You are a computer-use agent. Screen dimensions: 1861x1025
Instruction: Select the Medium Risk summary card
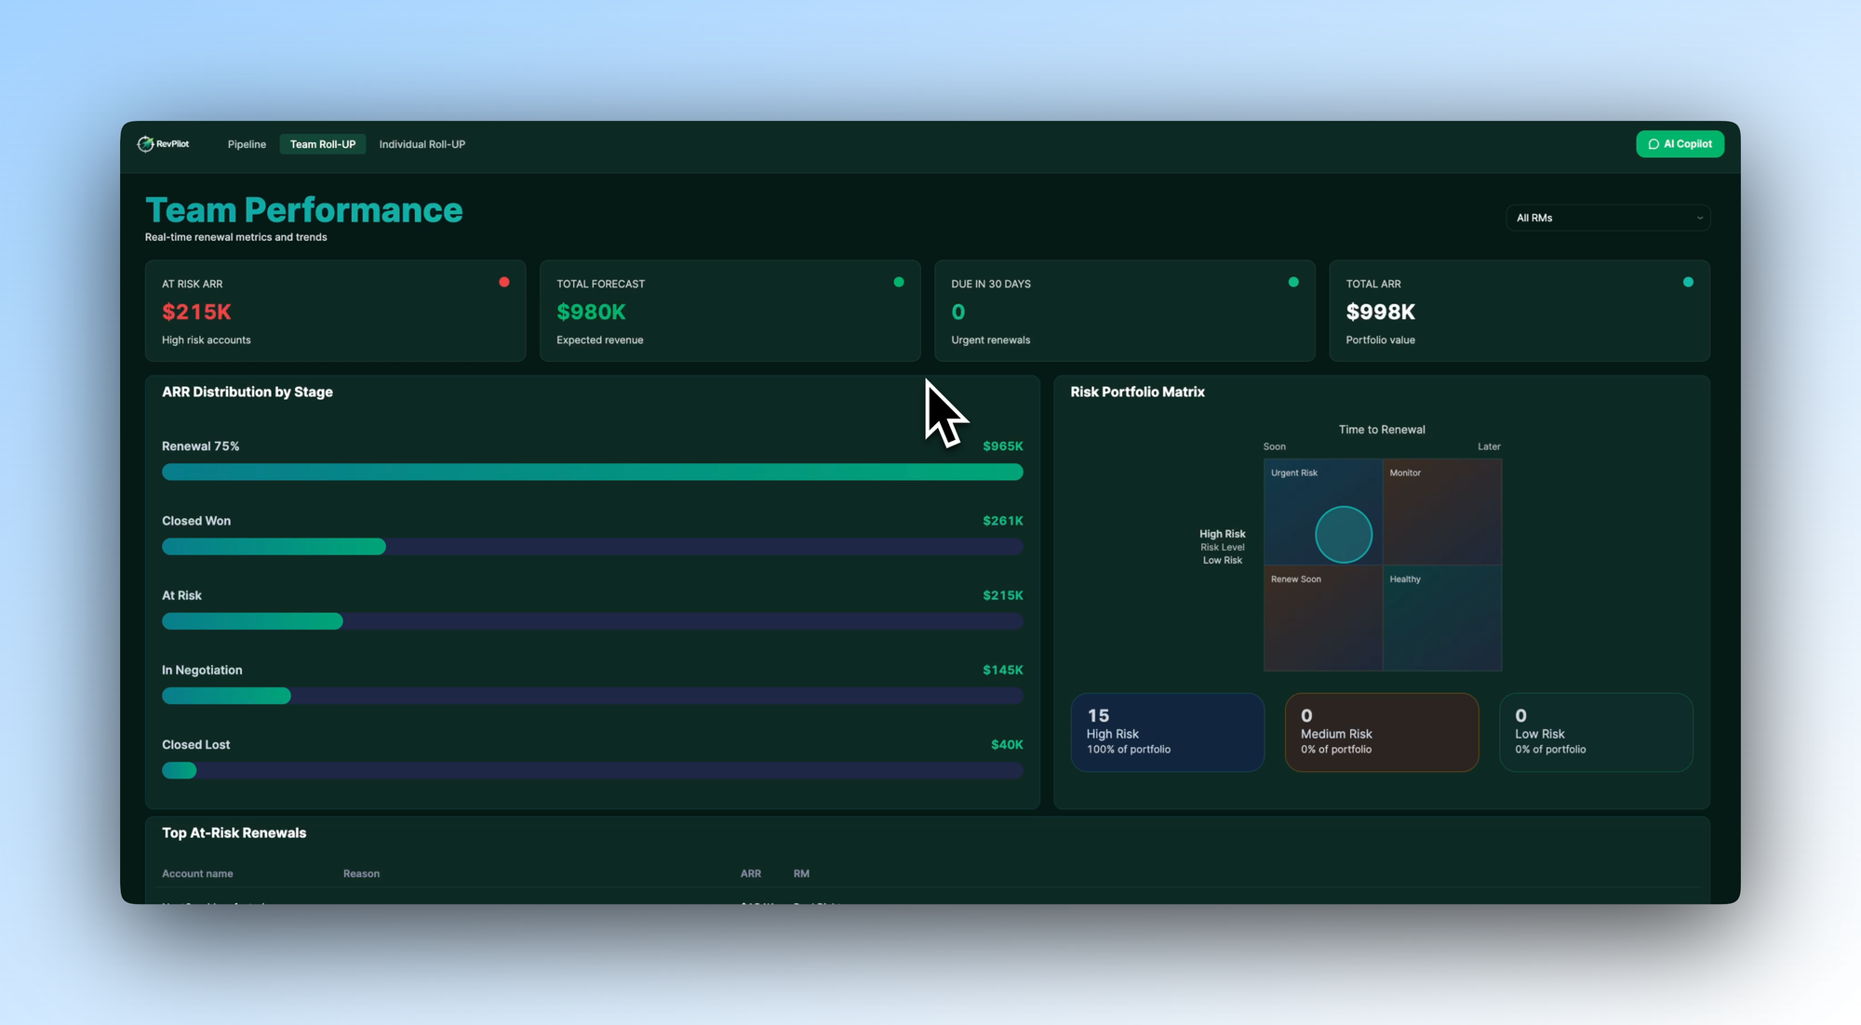pyautogui.click(x=1382, y=732)
